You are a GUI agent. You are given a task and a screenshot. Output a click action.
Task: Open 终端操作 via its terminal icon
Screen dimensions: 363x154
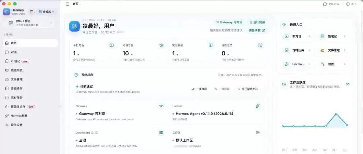[x=7, y=88]
